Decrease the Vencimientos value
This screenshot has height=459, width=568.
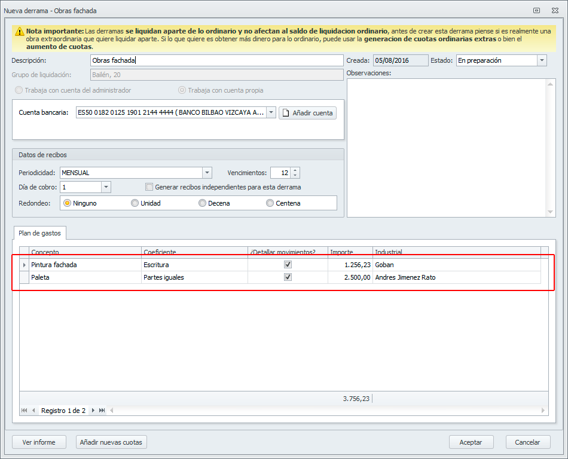[295, 175]
